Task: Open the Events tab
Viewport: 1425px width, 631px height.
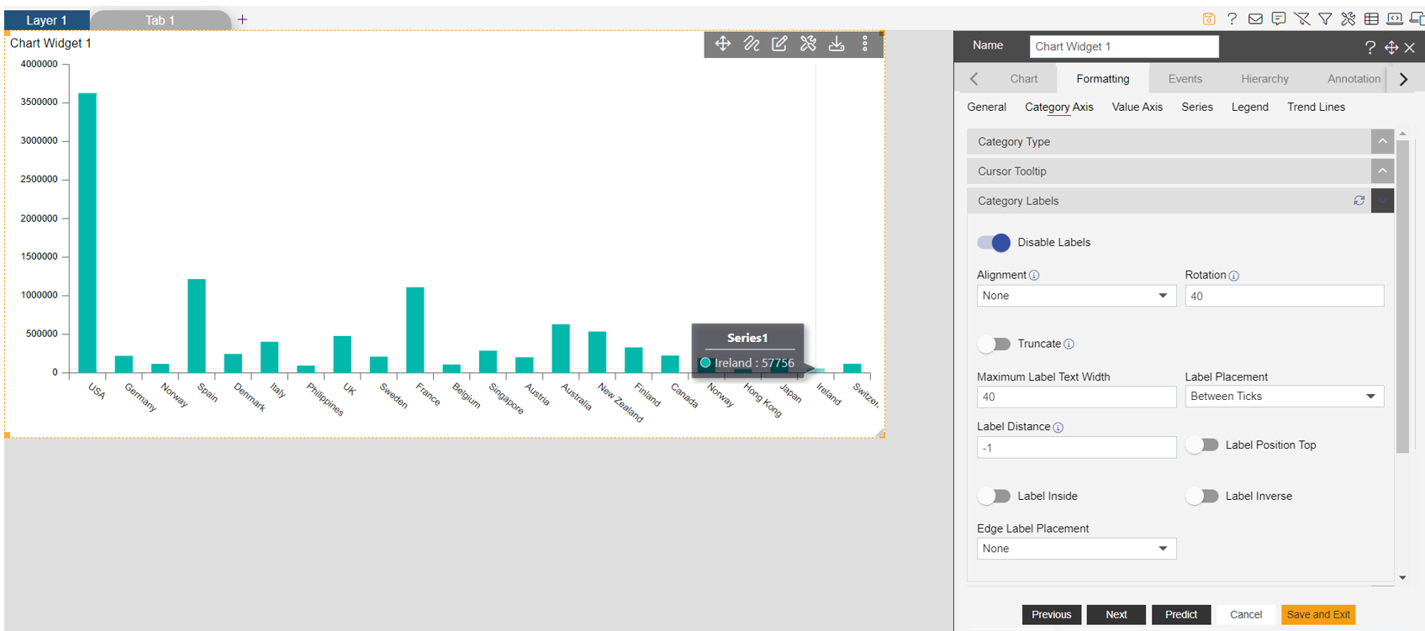Action: tap(1185, 79)
